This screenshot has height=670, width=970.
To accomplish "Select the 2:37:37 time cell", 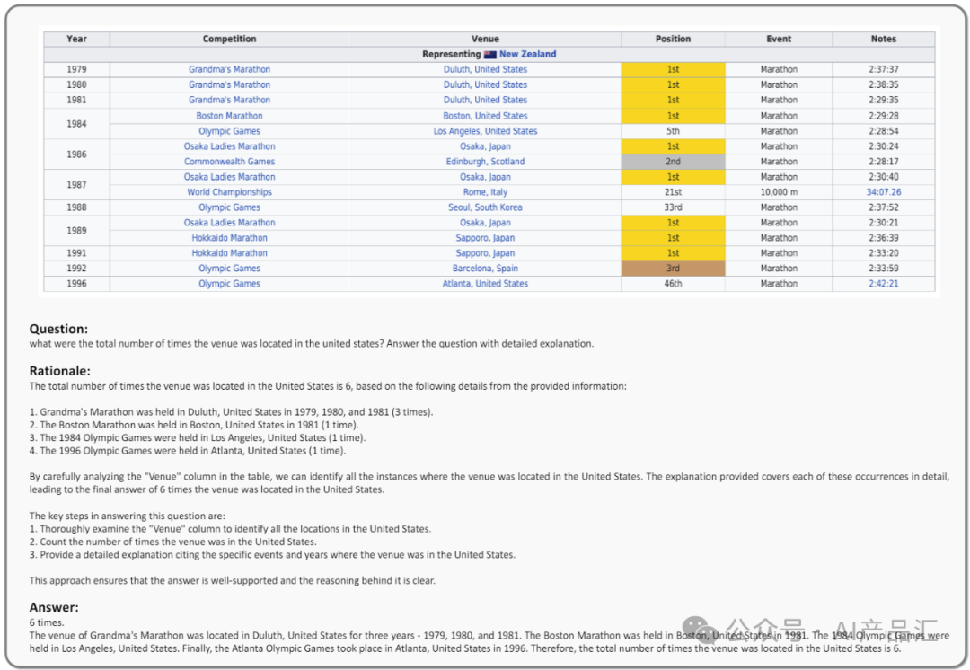I will [x=884, y=69].
